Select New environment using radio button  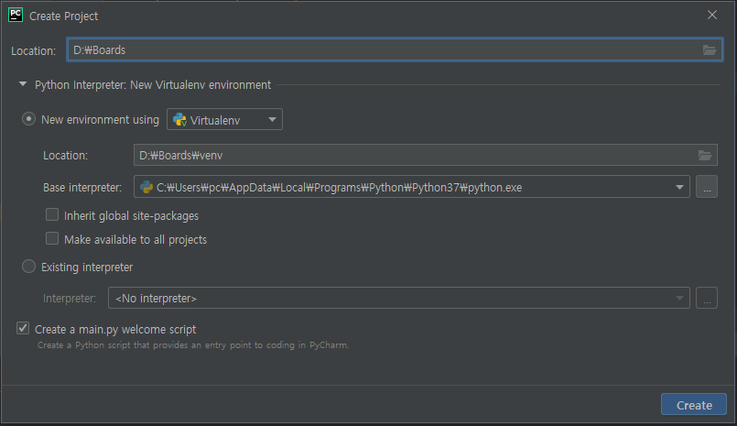pyautogui.click(x=28, y=119)
